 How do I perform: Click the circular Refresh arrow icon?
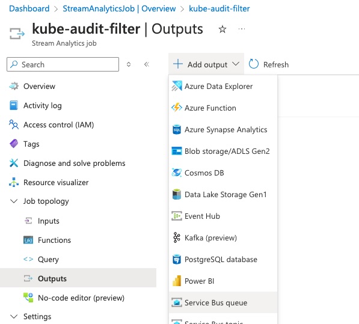tap(254, 64)
